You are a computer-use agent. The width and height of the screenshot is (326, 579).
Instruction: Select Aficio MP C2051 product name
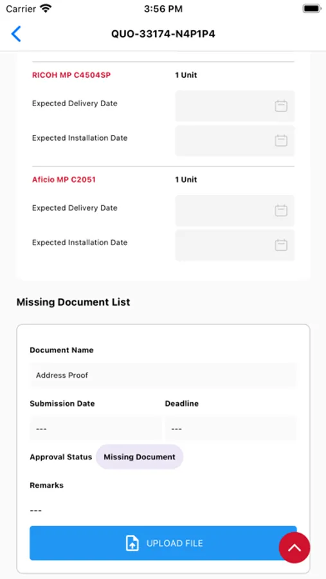click(64, 179)
